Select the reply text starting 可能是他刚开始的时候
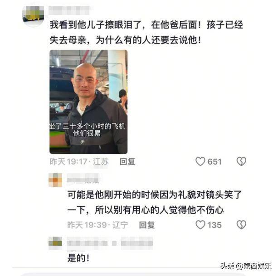The height and width of the screenshot is (276, 278). (x=155, y=202)
